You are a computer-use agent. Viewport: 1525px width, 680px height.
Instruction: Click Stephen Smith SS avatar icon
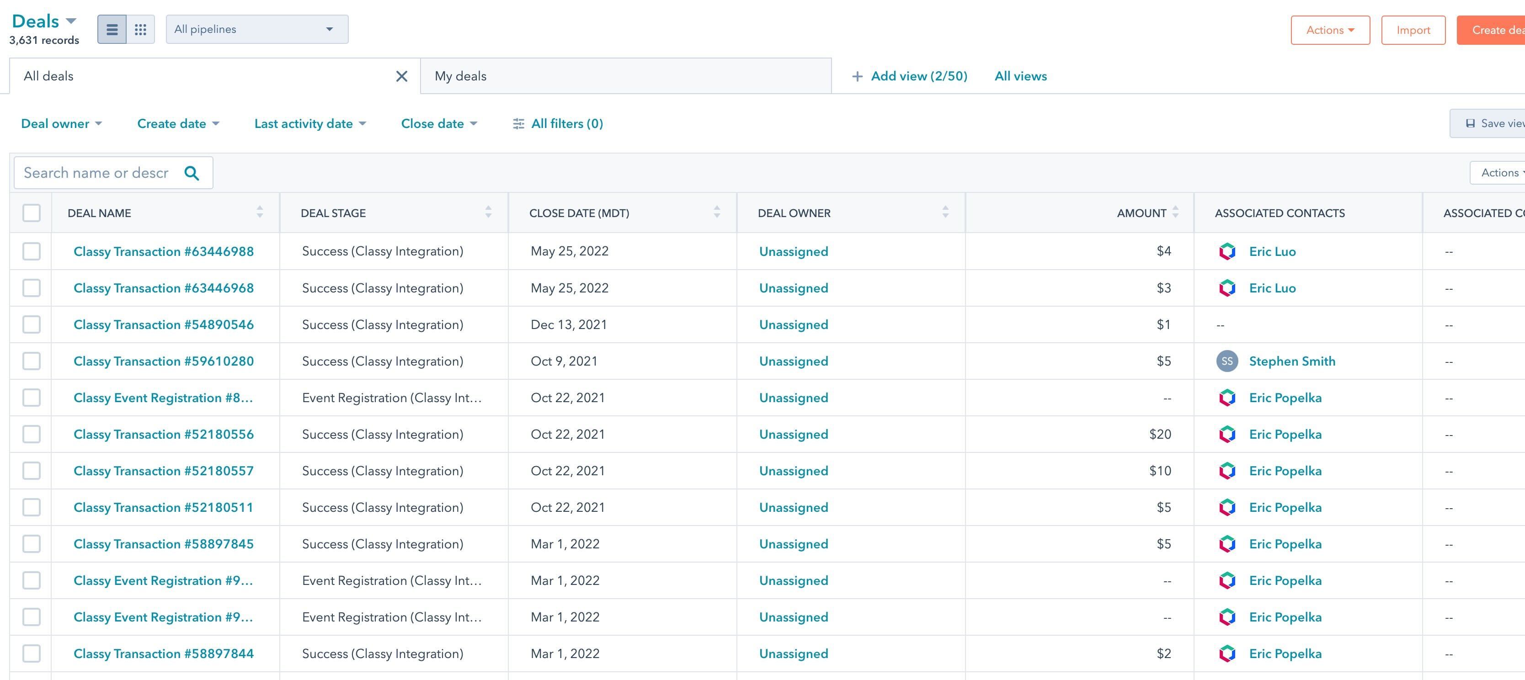click(1226, 361)
